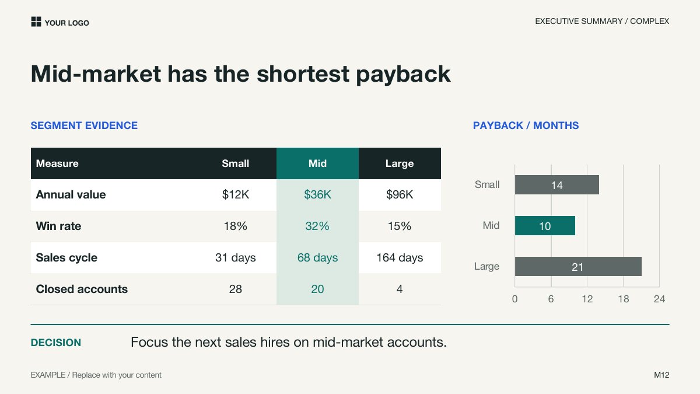
Task: Click the 'Large' column header in table
Action: [400, 163]
